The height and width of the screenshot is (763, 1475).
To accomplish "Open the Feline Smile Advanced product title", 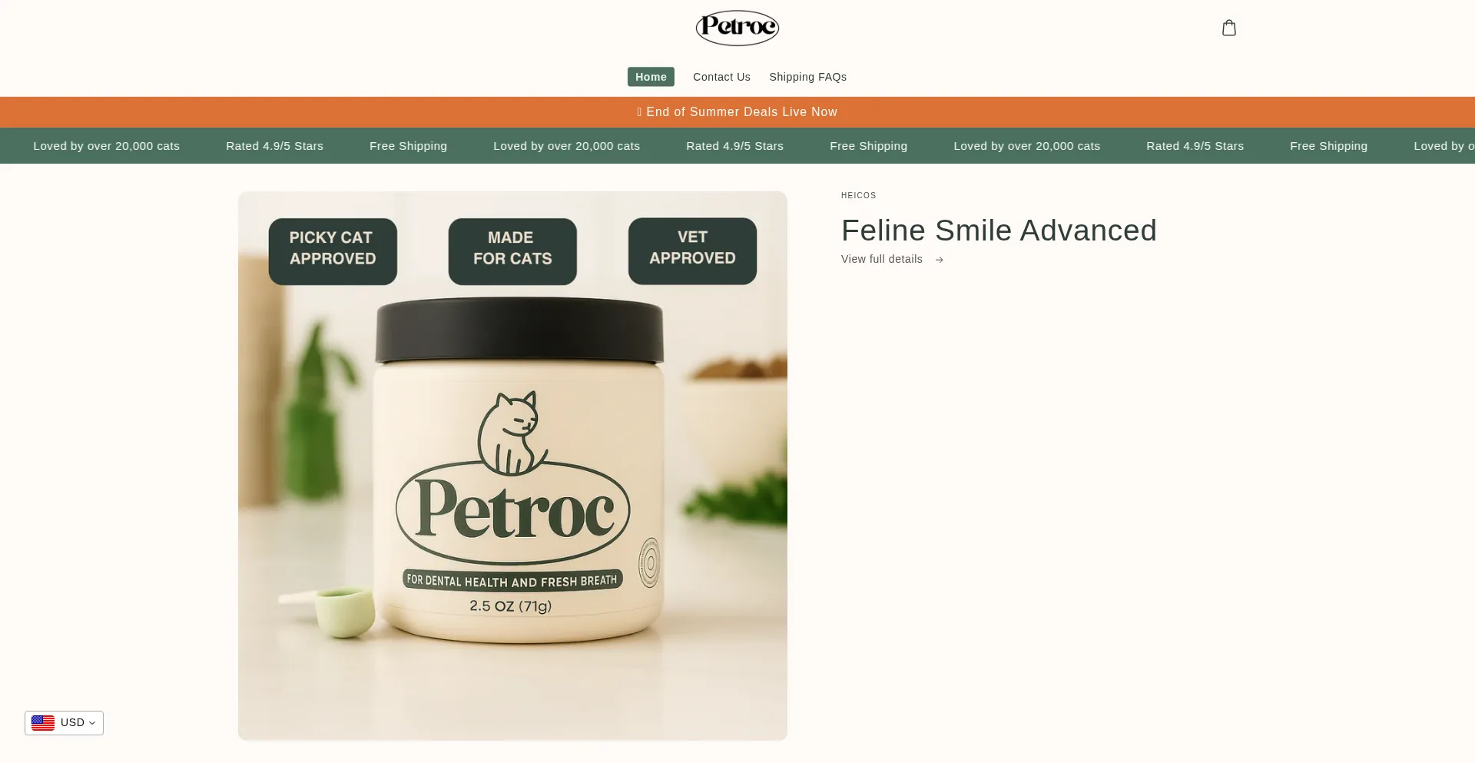I will (x=999, y=231).
